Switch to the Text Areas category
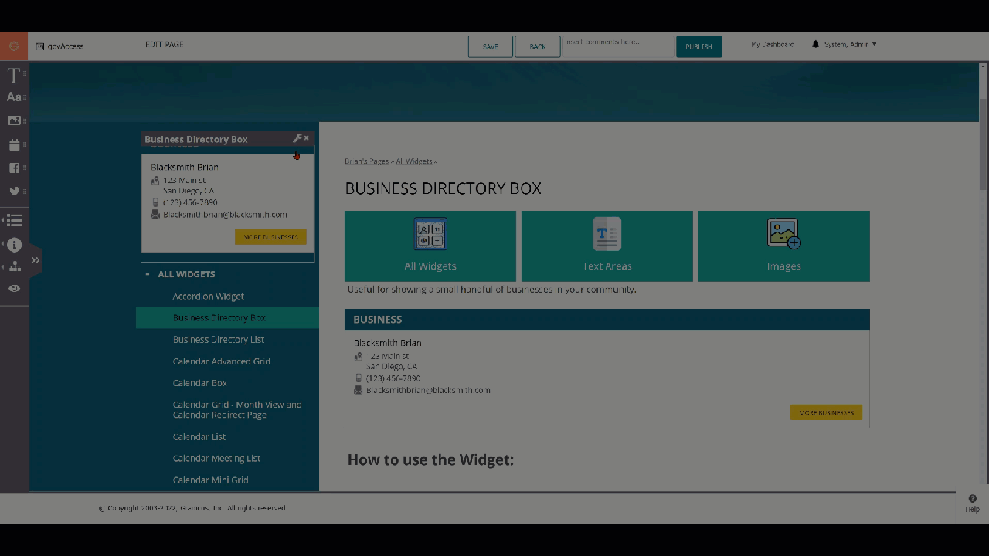 pyautogui.click(x=607, y=246)
